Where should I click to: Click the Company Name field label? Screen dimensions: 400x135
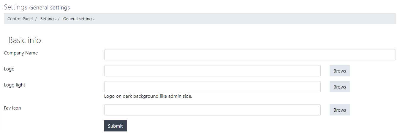pos(21,53)
